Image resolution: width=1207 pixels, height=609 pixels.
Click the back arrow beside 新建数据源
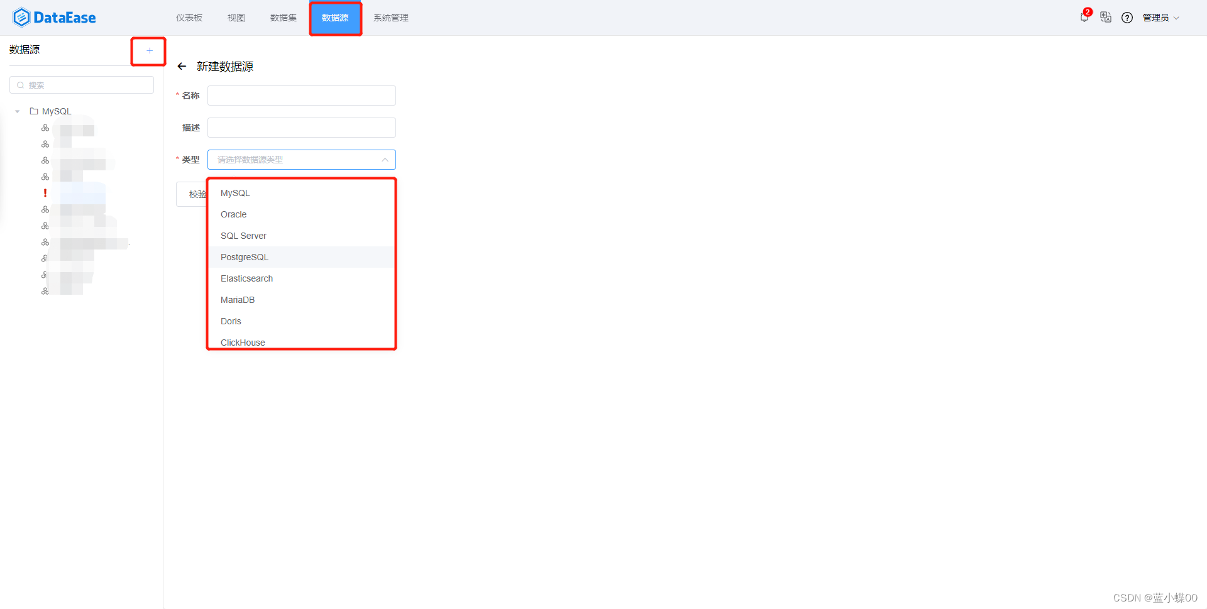(182, 66)
